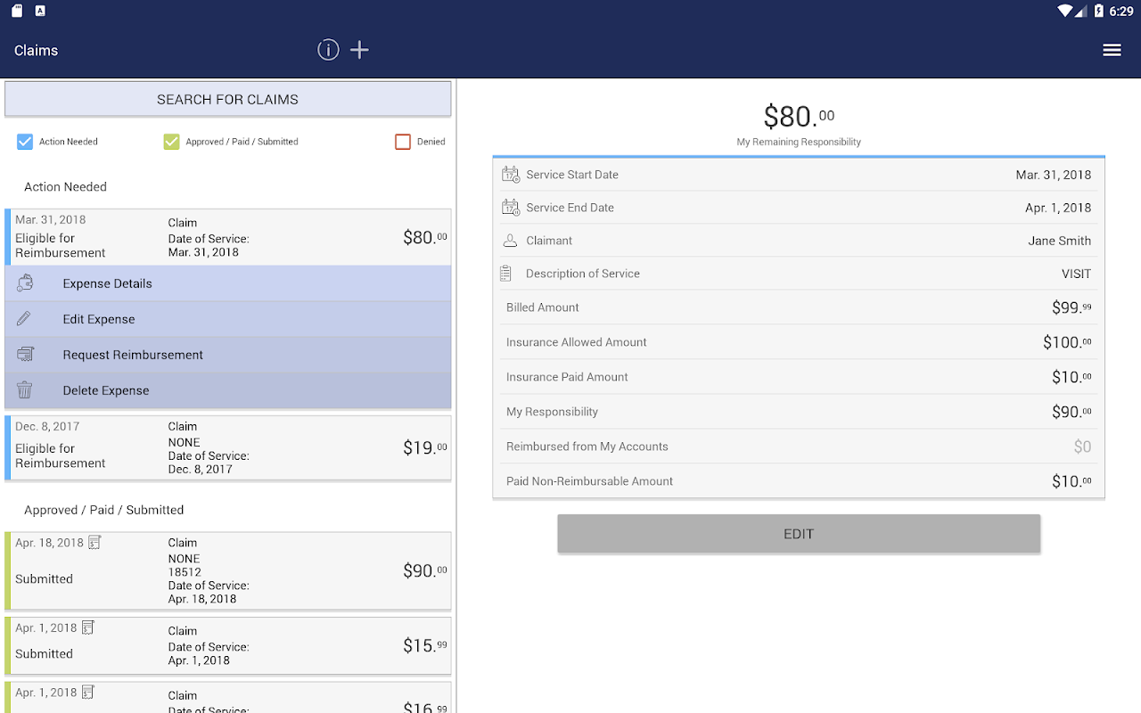Toggle the Approved / Paid / Submitted checkbox
The width and height of the screenshot is (1141, 713).
(171, 142)
